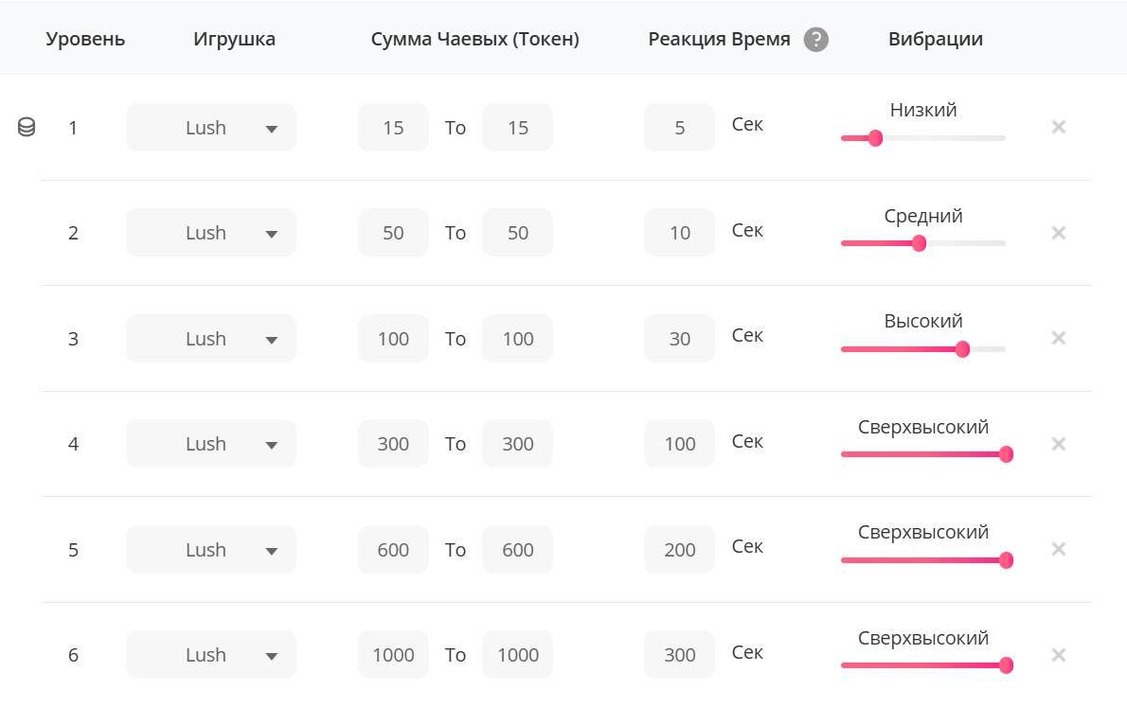Delete level 3 using the X icon
Screen dimensions: 1127x707
click(x=1059, y=338)
